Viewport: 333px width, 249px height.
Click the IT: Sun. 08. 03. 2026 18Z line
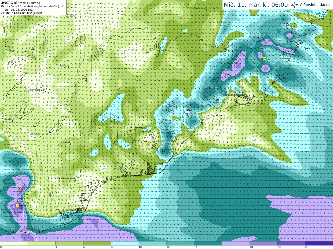tap(17, 10)
